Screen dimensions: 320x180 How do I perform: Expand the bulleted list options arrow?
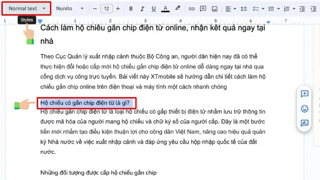tap(279, 8)
